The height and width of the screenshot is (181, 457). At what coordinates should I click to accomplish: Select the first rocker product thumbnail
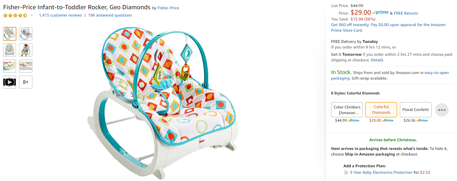(10, 34)
